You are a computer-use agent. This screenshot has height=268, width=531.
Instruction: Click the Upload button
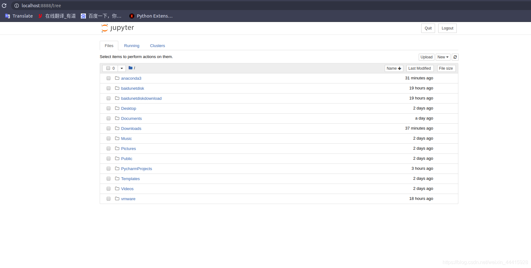[427, 57]
